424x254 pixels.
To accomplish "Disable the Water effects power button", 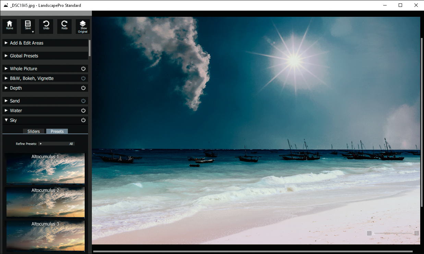I will point(83,111).
